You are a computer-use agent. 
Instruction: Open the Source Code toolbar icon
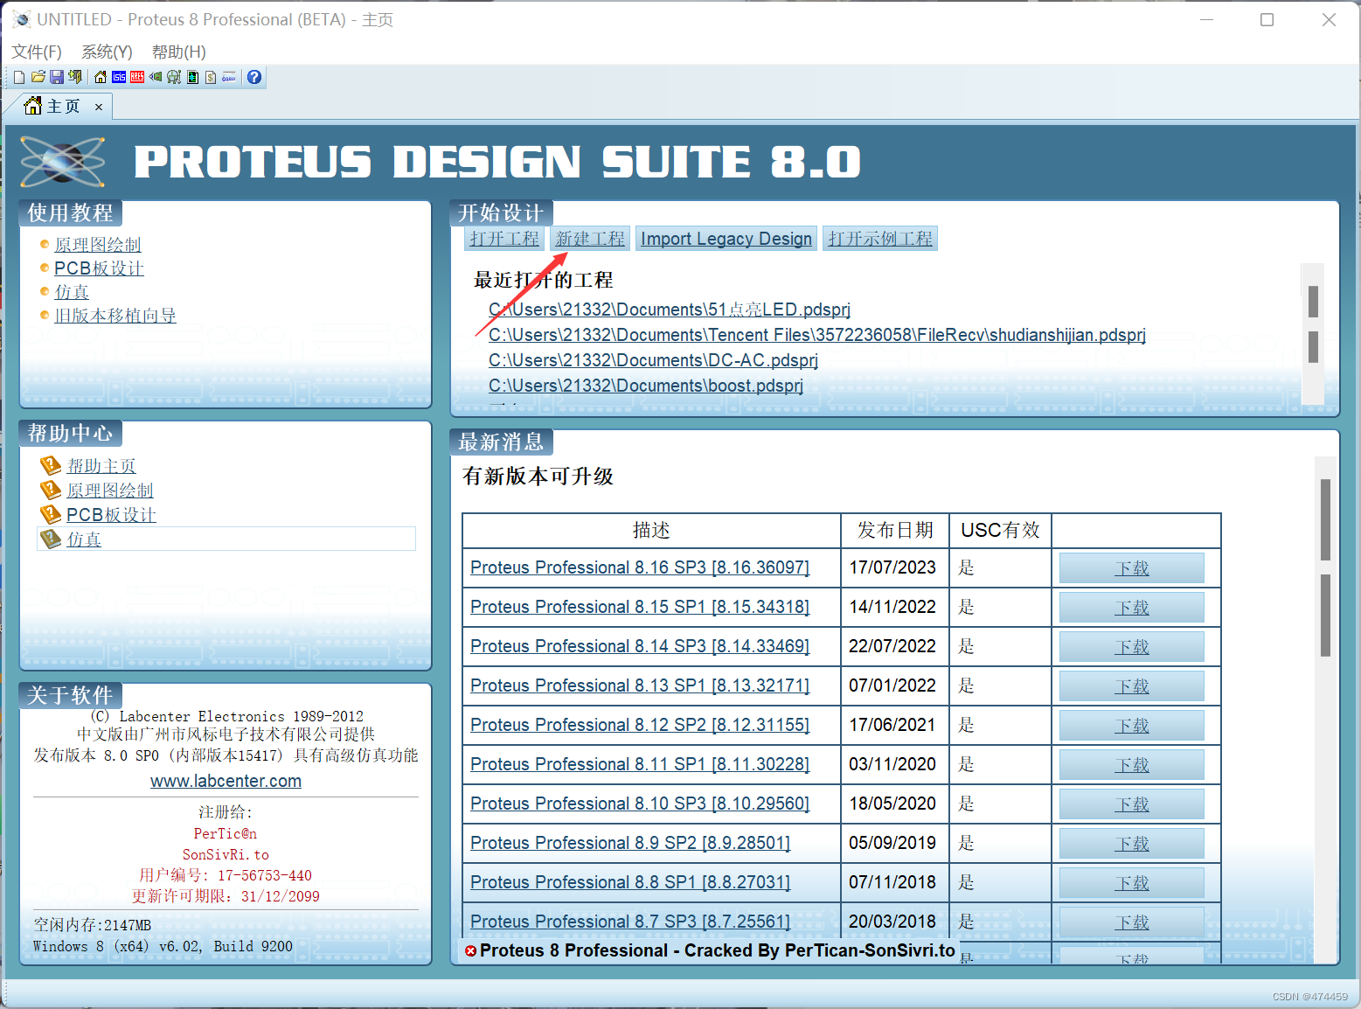(229, 77)
